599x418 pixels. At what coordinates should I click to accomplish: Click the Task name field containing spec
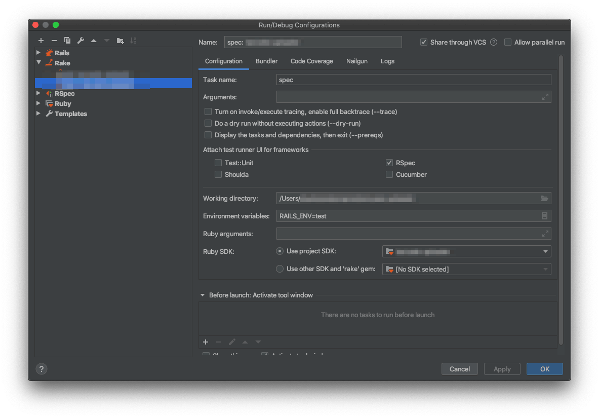tap(414, 80)
